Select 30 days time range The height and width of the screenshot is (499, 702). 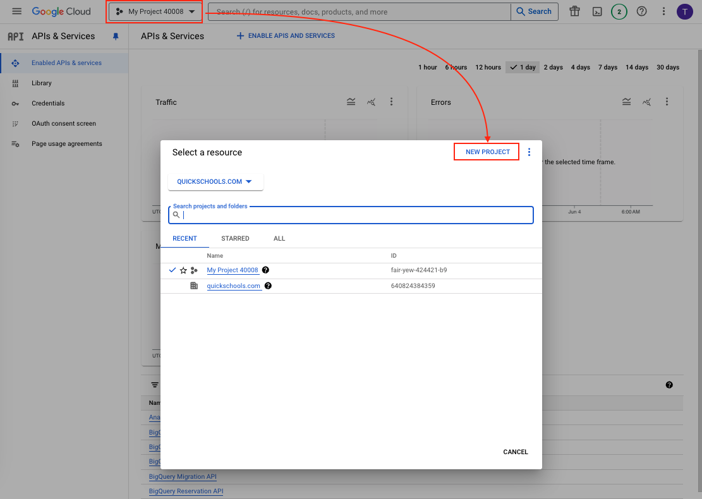pos(667,67)
